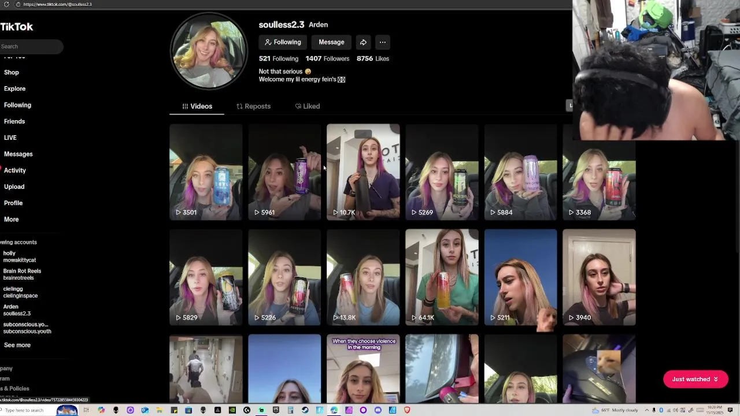The image size is (740, 416).
Task: Open Epic Games Launcher from the taskbar
Action: (x=276, y=410)
